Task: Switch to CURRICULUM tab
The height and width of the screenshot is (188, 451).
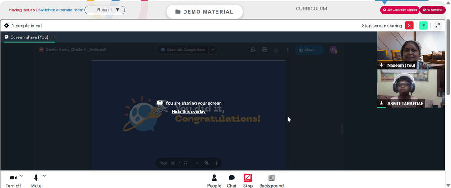Action: point(311,9)
